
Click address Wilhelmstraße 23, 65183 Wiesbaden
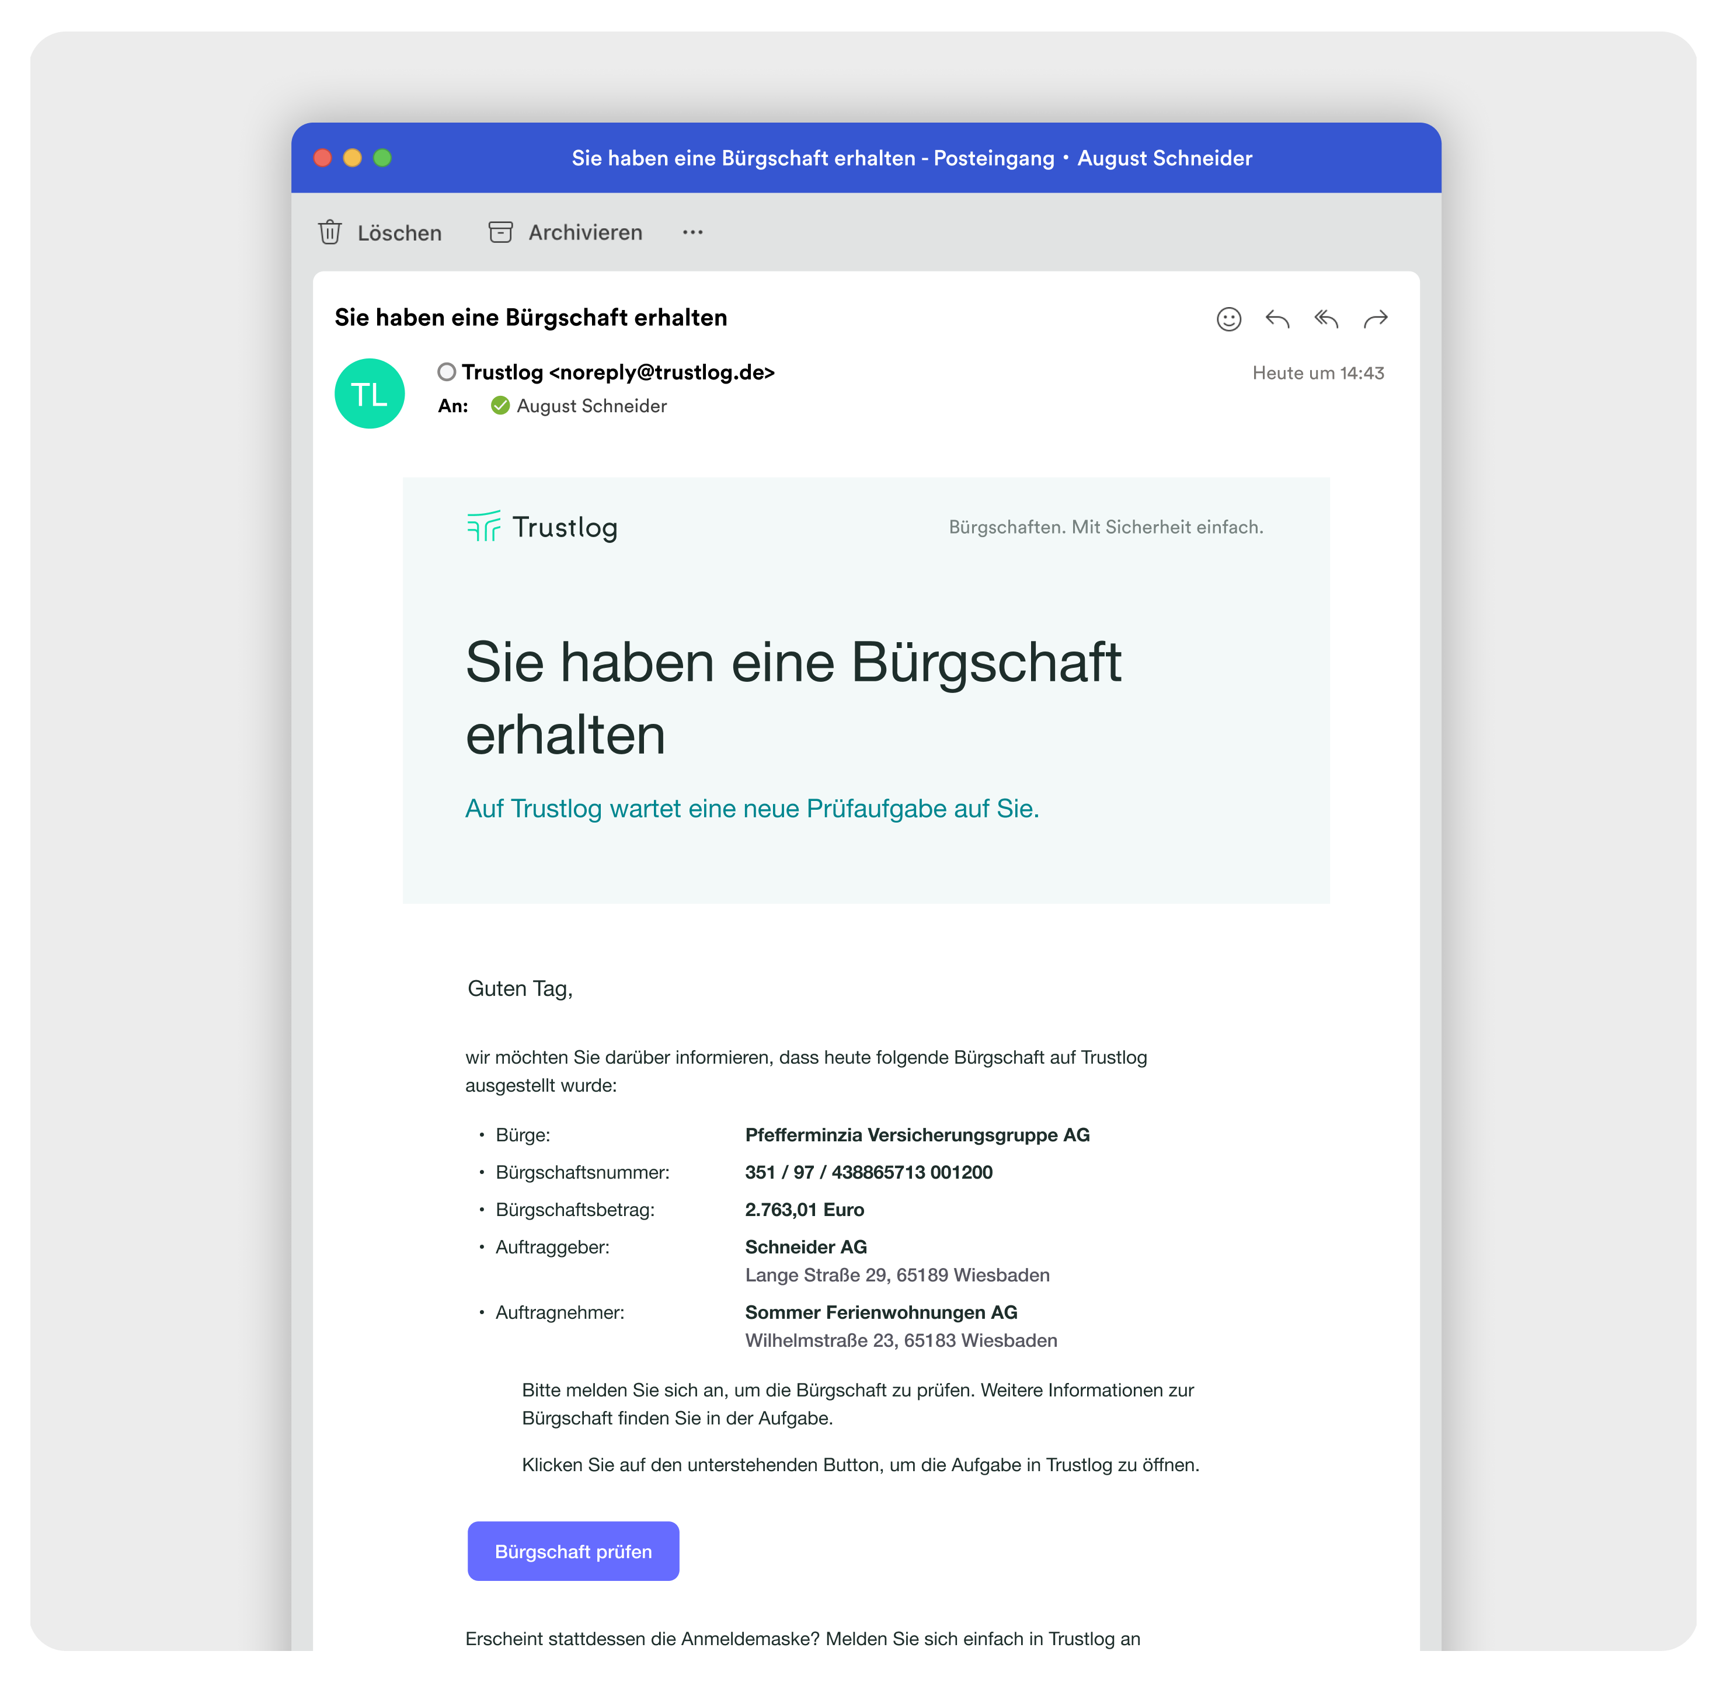coord(901,1340)
